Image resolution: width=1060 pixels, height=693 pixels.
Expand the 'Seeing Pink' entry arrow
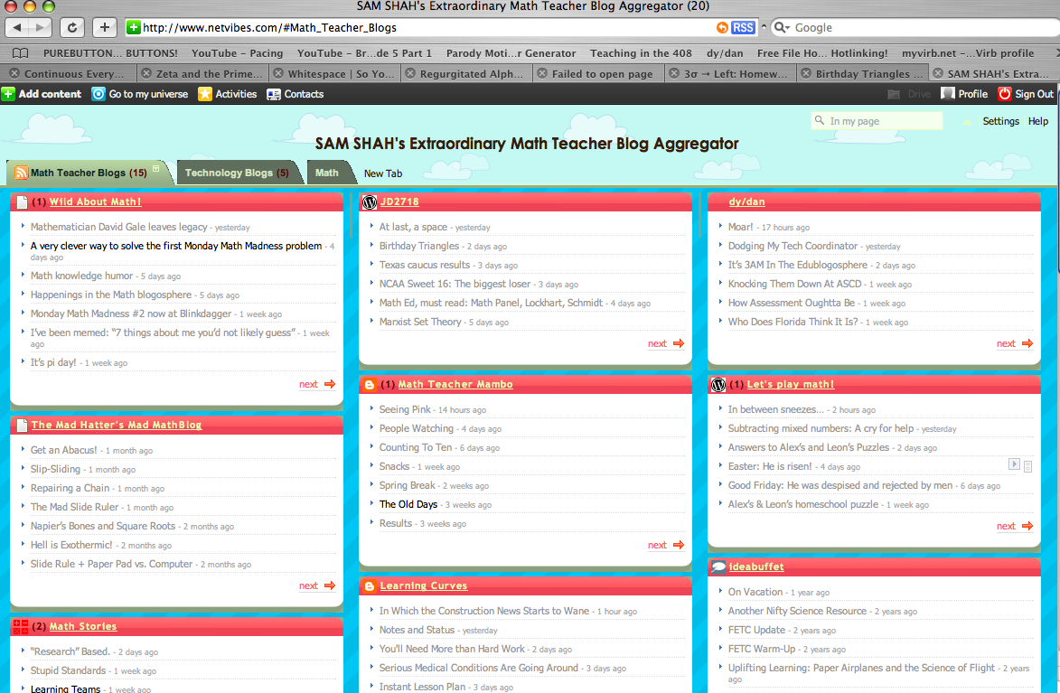371,409
